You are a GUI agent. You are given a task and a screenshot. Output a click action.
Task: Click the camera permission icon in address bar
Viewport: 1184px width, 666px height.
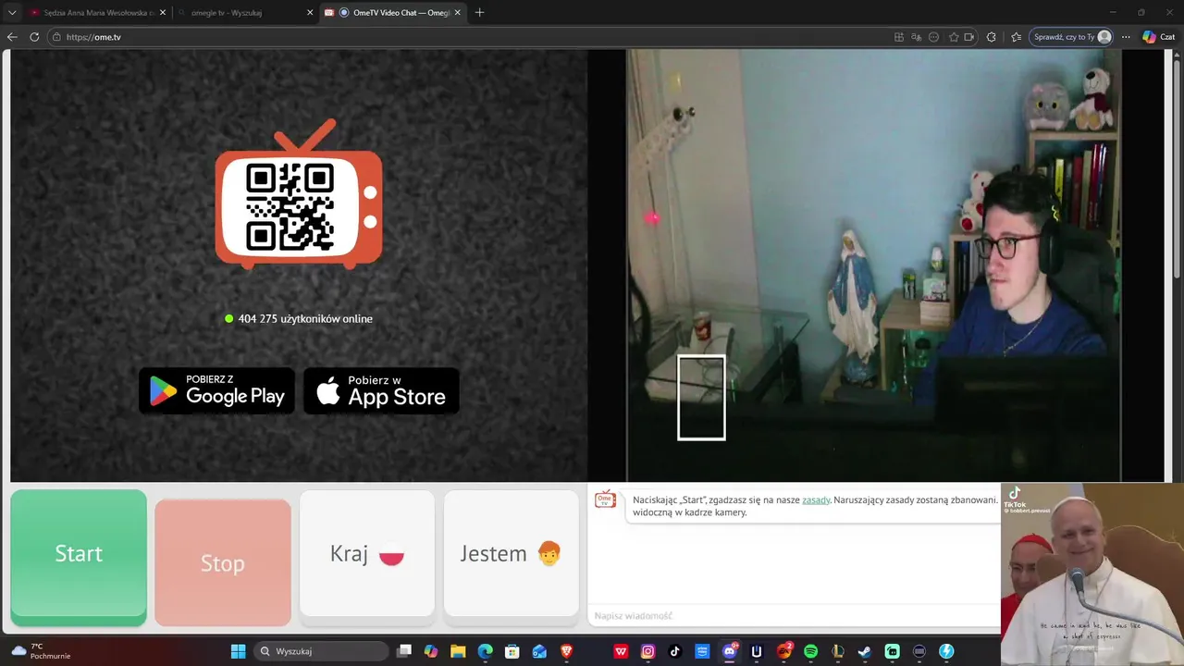click(968, 37)
